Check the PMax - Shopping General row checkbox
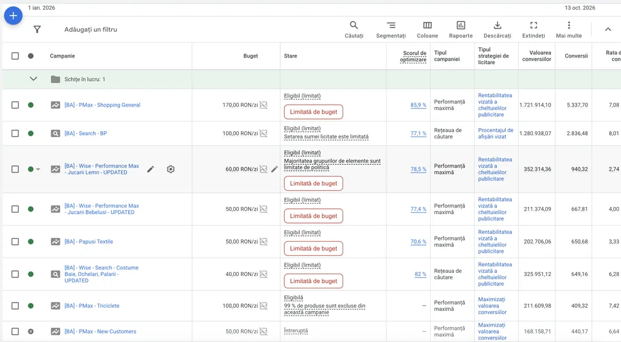This screenshot has height=342, width=621. 15,105
